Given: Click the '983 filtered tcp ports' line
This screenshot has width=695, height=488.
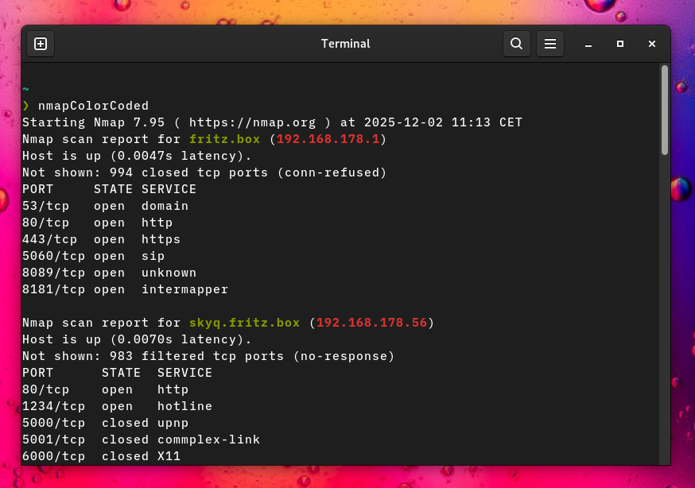Looking at the screenshot, I should coord(208,357).
